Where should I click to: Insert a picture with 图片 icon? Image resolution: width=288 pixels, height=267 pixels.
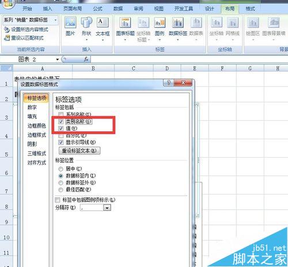click(x=70, y=27)
